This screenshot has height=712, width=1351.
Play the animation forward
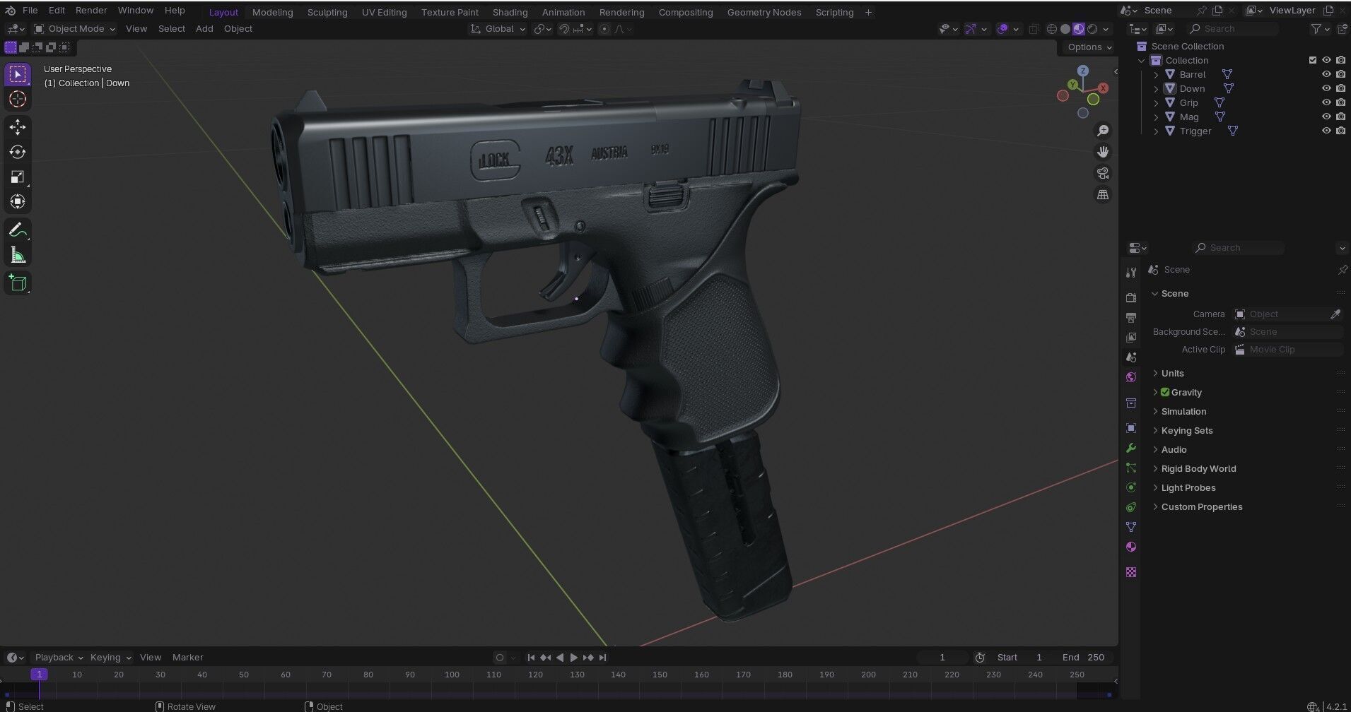[x=573, y=657]
